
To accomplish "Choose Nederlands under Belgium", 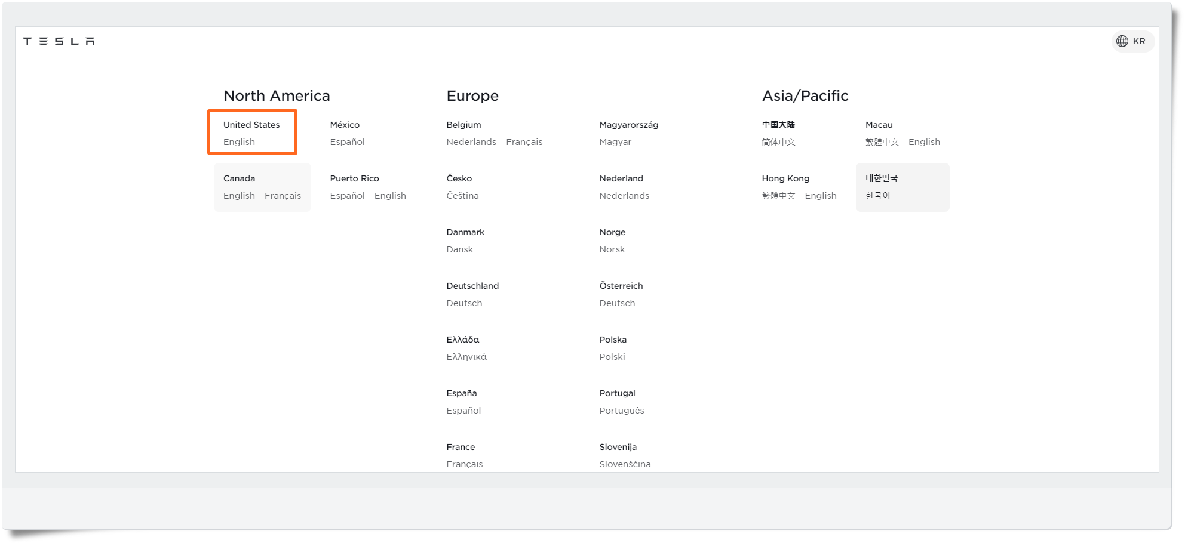I will click(471, 142).
